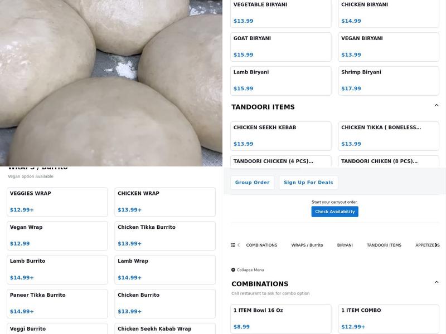The image size is (446, 334).
Task: Click the COMBINATIONS section heading
Action: [260, 284]
